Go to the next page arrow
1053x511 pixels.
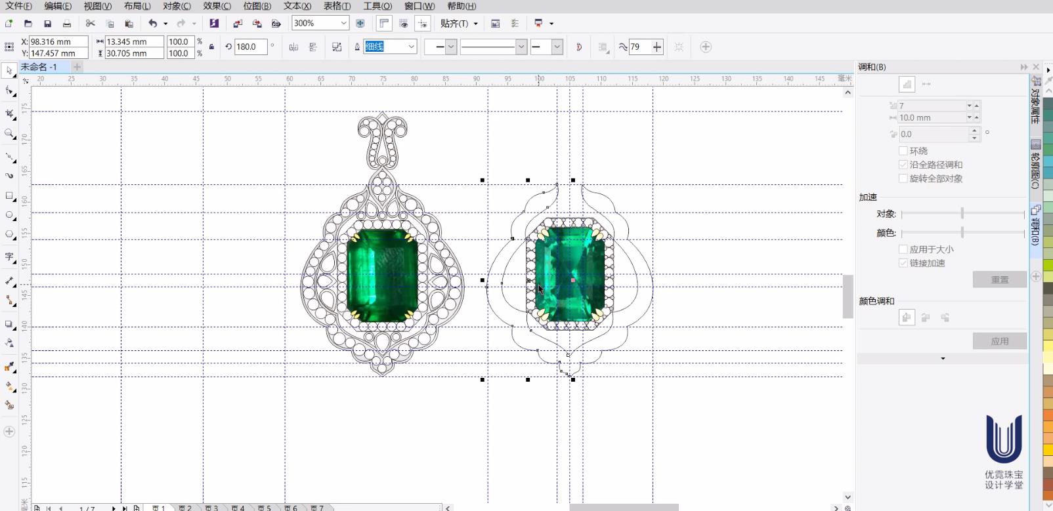113,508
